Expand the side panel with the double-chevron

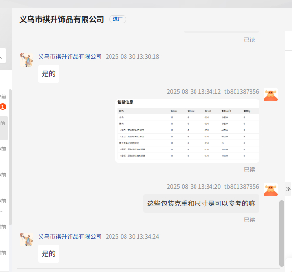(x=288, y=189)
